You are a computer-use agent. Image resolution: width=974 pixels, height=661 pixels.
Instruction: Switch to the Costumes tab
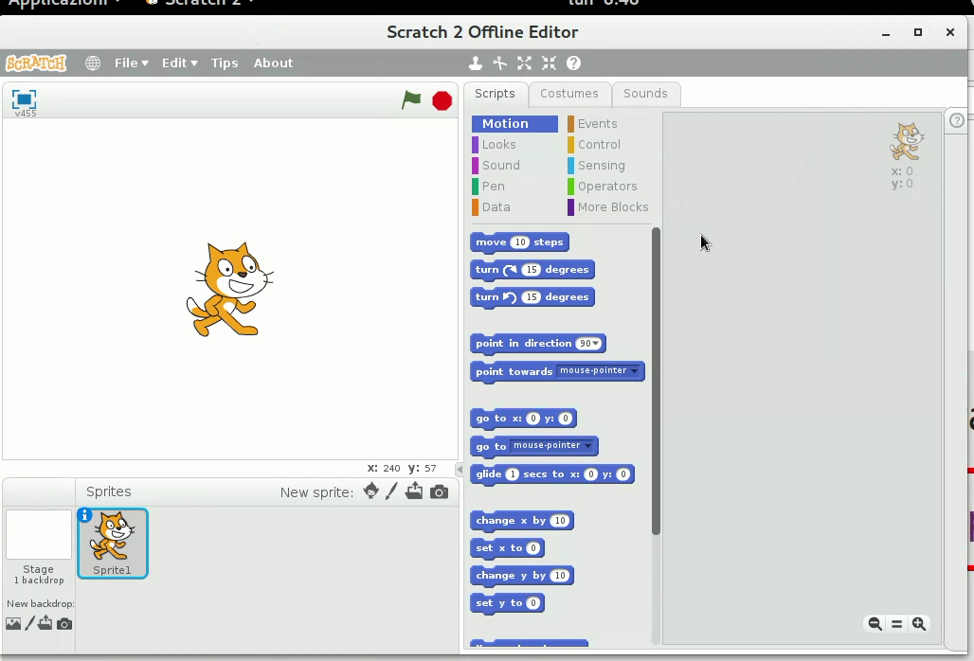pos(568,94)
